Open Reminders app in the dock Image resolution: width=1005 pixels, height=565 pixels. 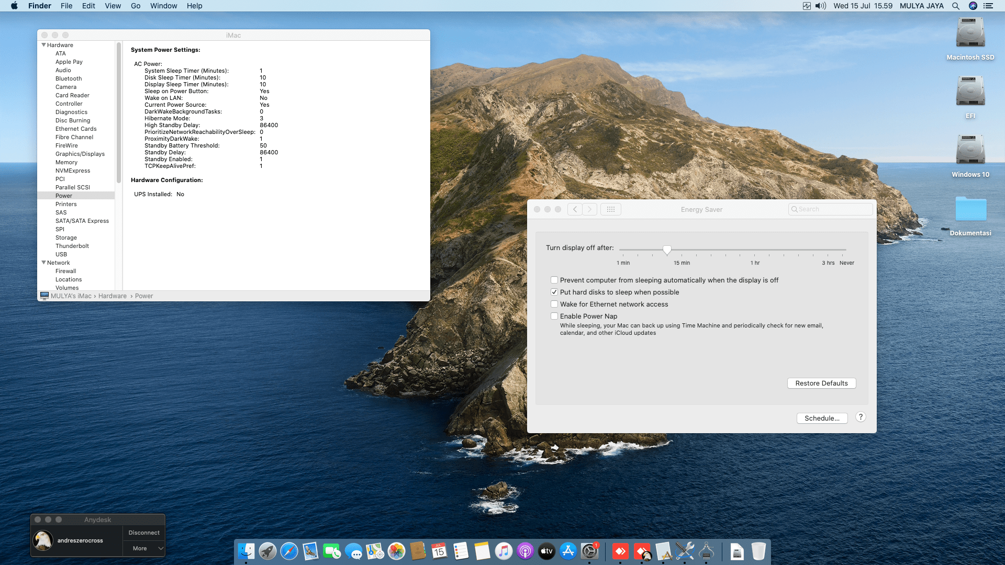pos(461,551)
